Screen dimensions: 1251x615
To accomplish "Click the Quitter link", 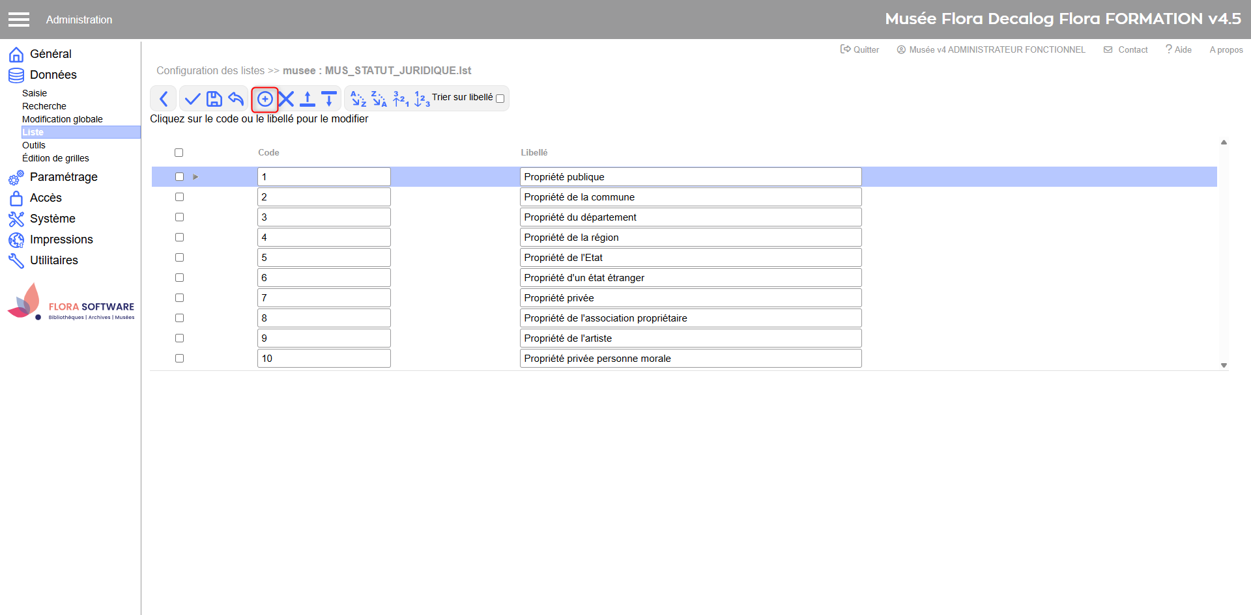I will [x=860, y=49].
